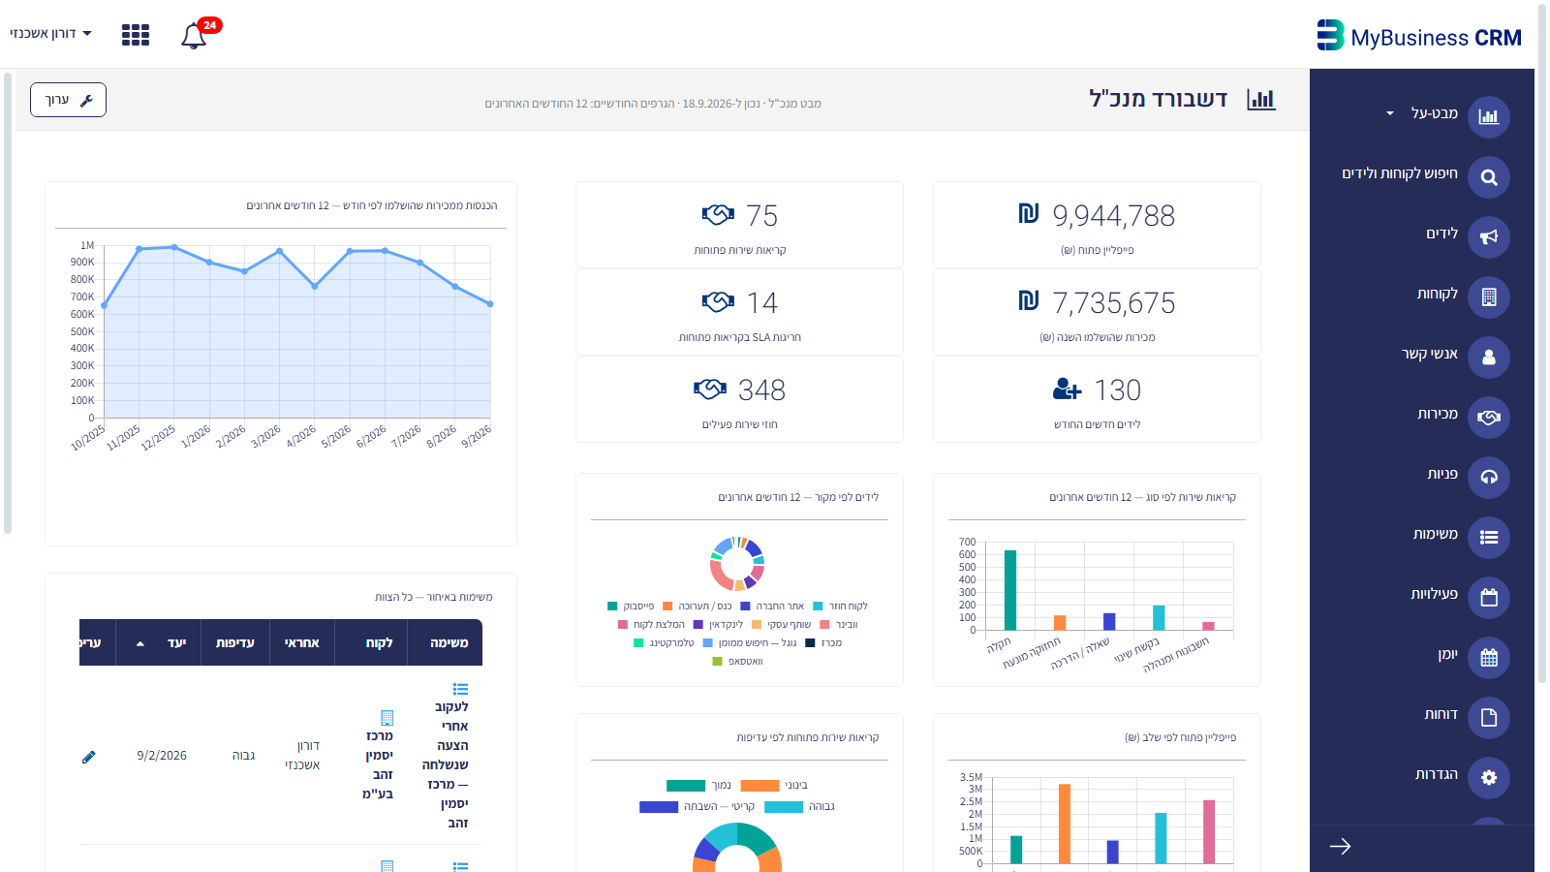Click the עדיפות column header

click(235, 642)
